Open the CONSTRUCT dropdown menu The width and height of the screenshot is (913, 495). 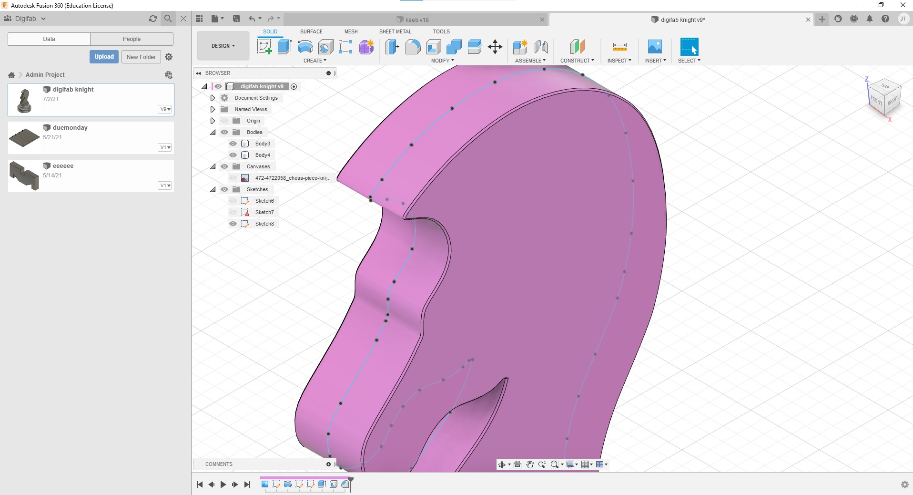click(577, 61)
